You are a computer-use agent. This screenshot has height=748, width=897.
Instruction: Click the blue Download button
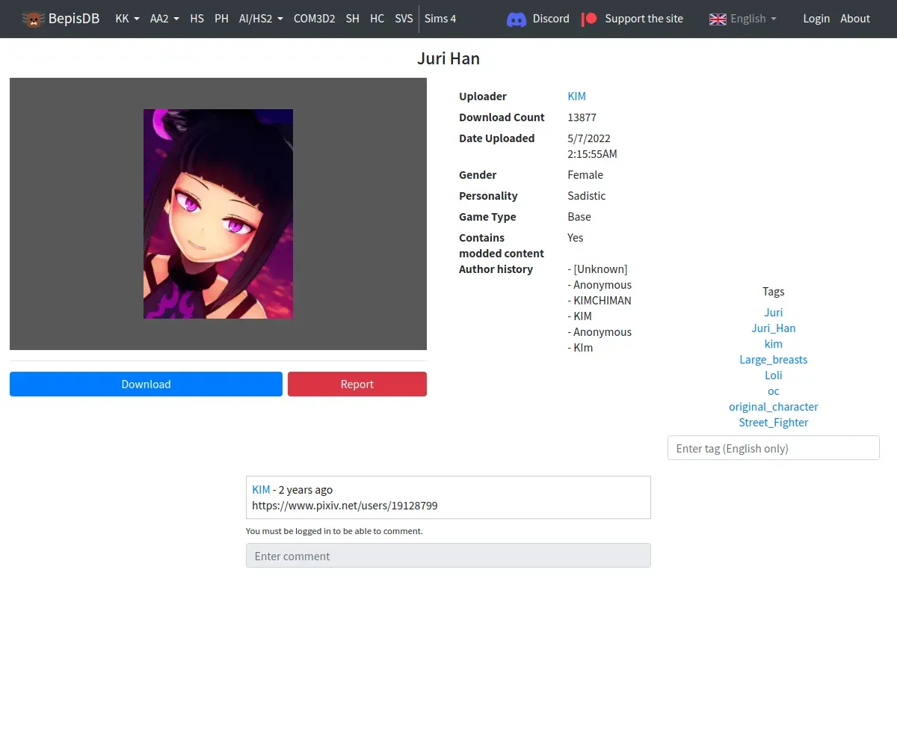[x=146, y=384]
